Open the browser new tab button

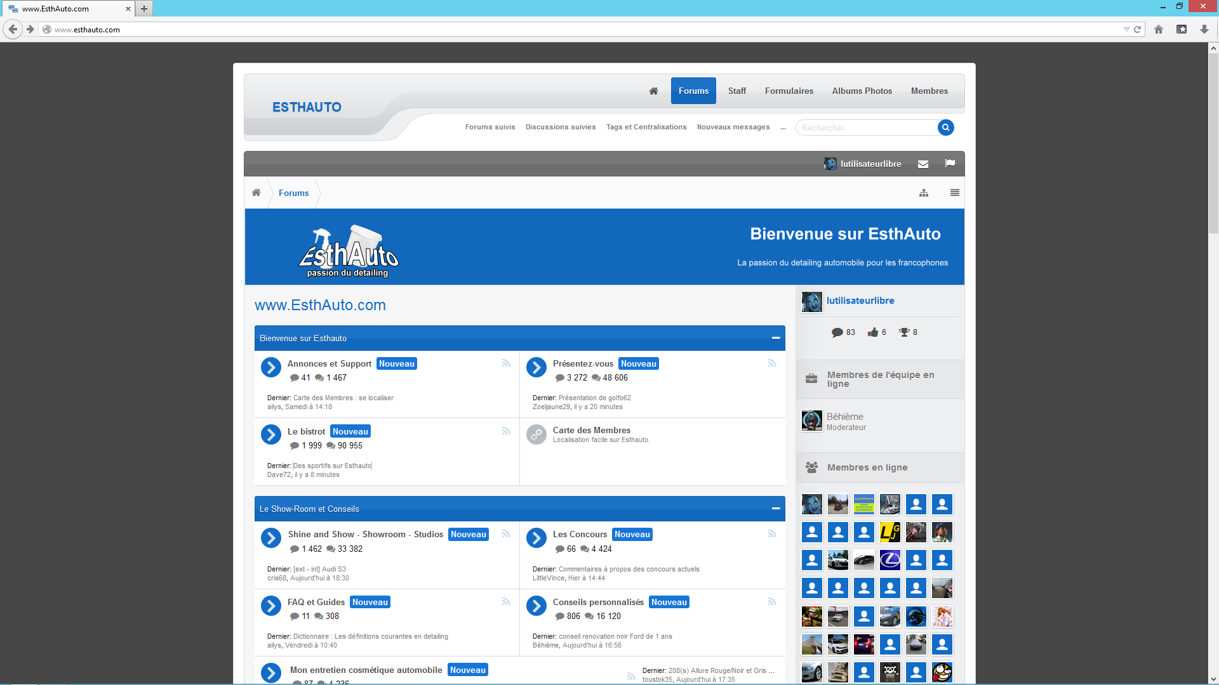pos(144,8)
